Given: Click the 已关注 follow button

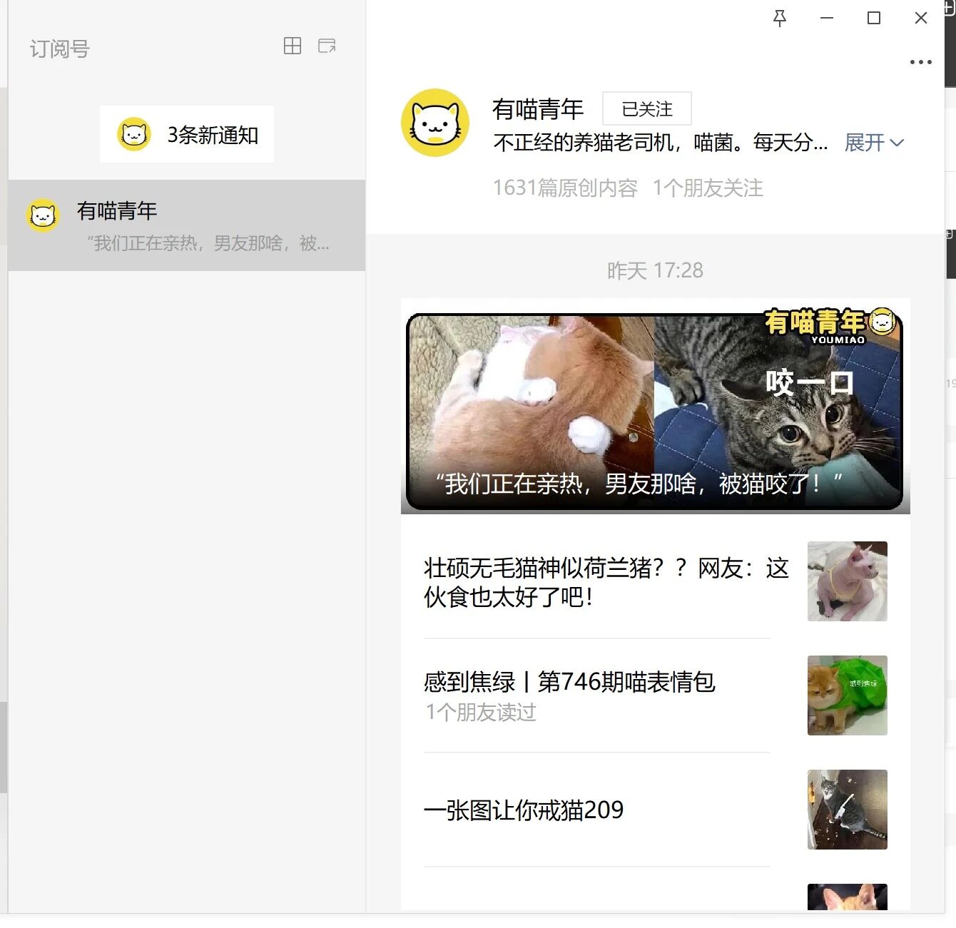Looking at the screenshot, I should click(x=647, y=109).
